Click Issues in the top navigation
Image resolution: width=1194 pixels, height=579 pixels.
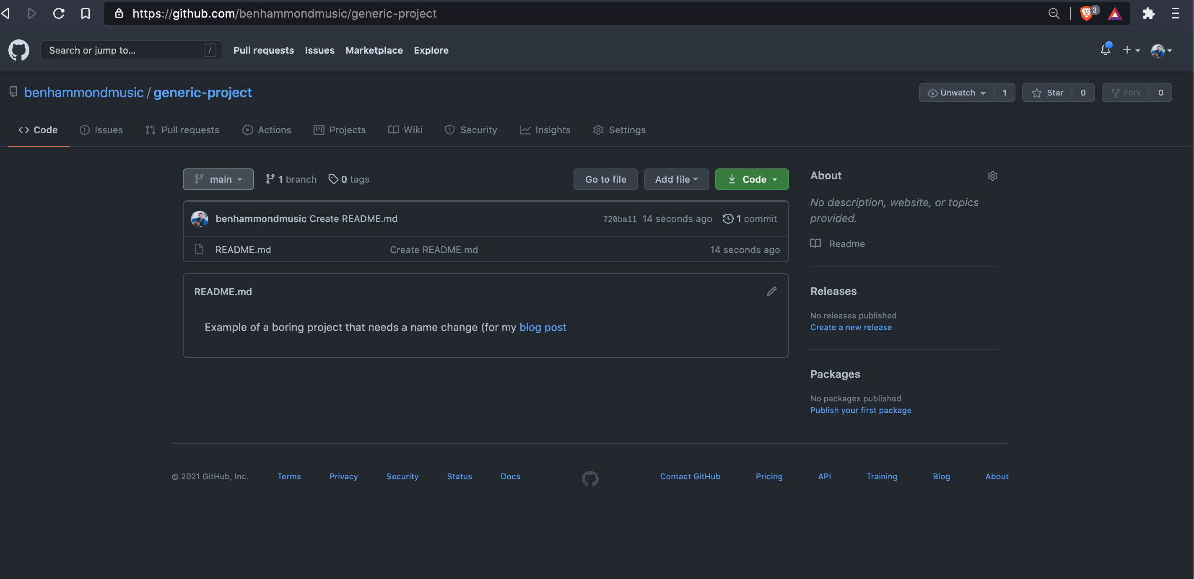[x=320, y=50]
